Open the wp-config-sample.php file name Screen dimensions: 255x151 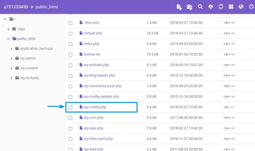(x=101, y=97)
